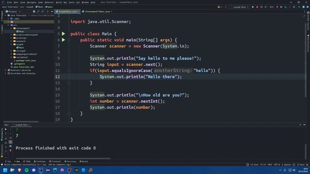
Task: Select Main under the ifstatement7 package
Action: (20, 31)
